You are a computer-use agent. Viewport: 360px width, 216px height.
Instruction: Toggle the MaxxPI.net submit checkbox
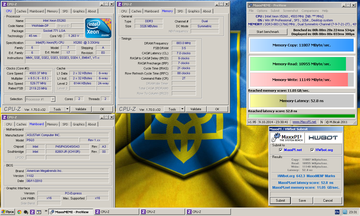(x=281, y=150)
